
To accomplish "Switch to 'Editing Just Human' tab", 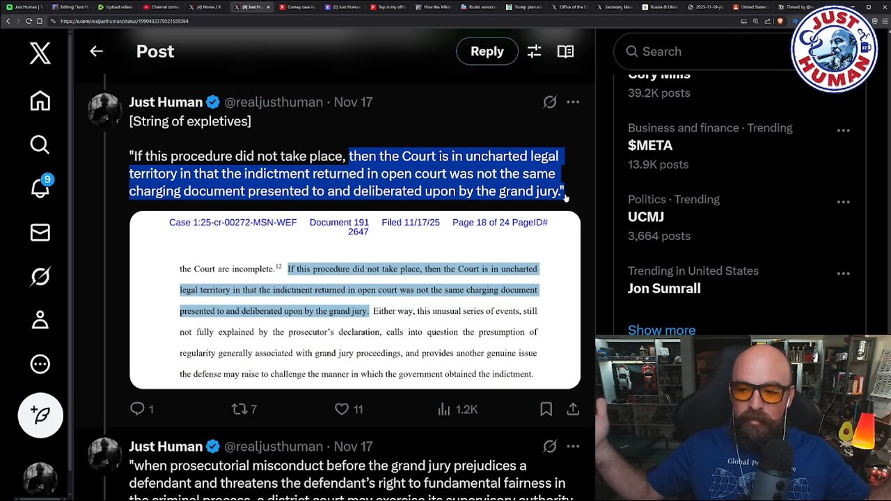I will pos(70,7).
